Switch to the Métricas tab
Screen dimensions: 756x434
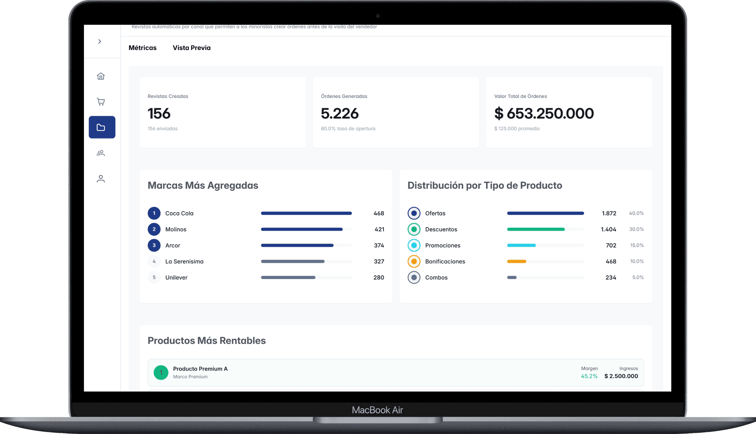[143, 48]
